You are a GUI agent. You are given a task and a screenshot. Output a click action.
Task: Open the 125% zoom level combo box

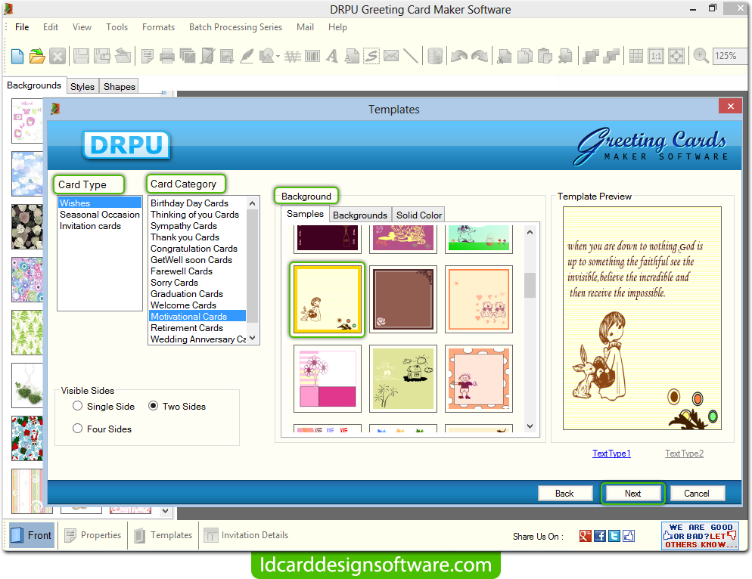click(x=730, y=56)
